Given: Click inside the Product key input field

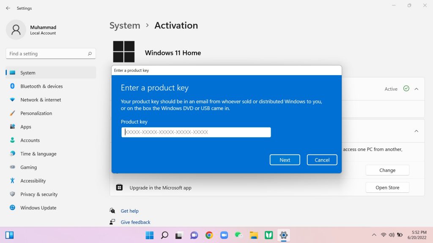Looking at the screenshot, I should (196, 132).
